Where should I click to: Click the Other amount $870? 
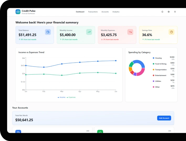click(172, 86)
